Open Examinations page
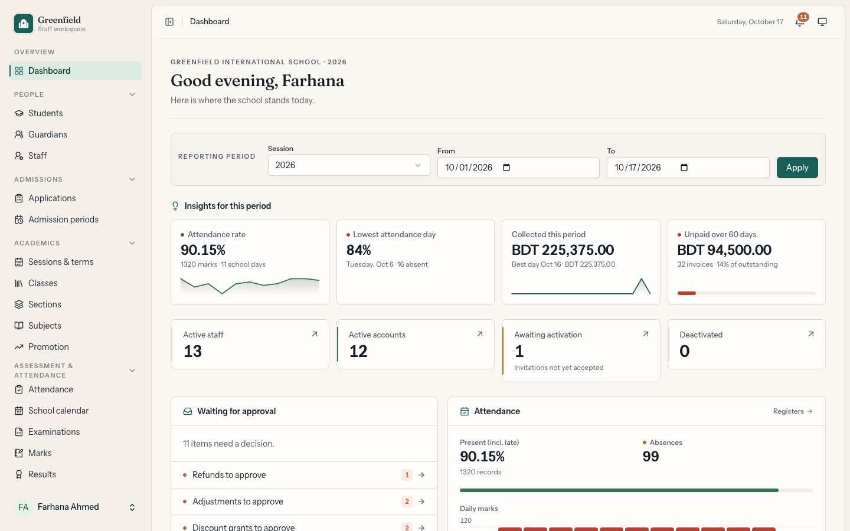This screenshot has height=531, width=850. coord(76,432)
